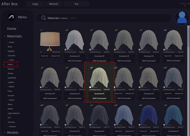
Task: Click the magnifying glass search icon
Action: pos(44,18)
